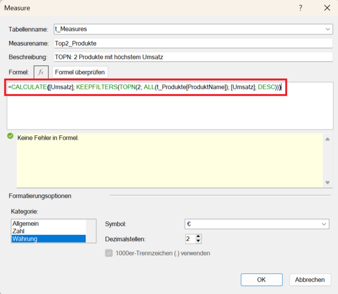Toggle the 1000er-Trennzeichen checkbox
Screen dimensions: 338x294
coord(109,253)
